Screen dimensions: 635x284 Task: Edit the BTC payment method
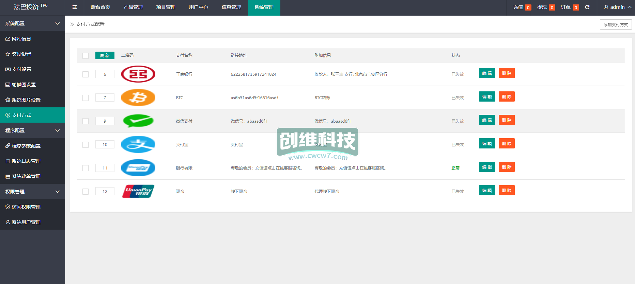click(487, 96)
